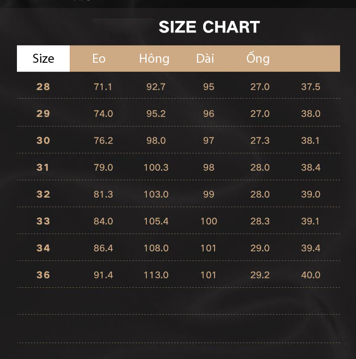This screenshot has width=356, height=359.
Task: Select size 33 row label
Action: [x=43, y=221]
